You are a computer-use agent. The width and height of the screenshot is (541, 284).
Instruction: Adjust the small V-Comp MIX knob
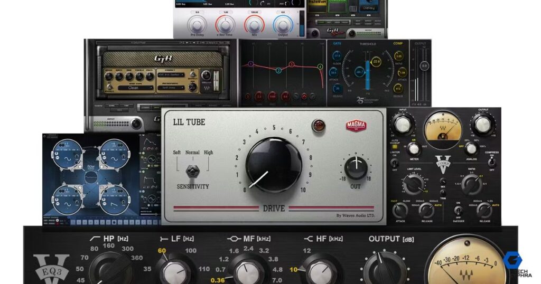[443, 182]
